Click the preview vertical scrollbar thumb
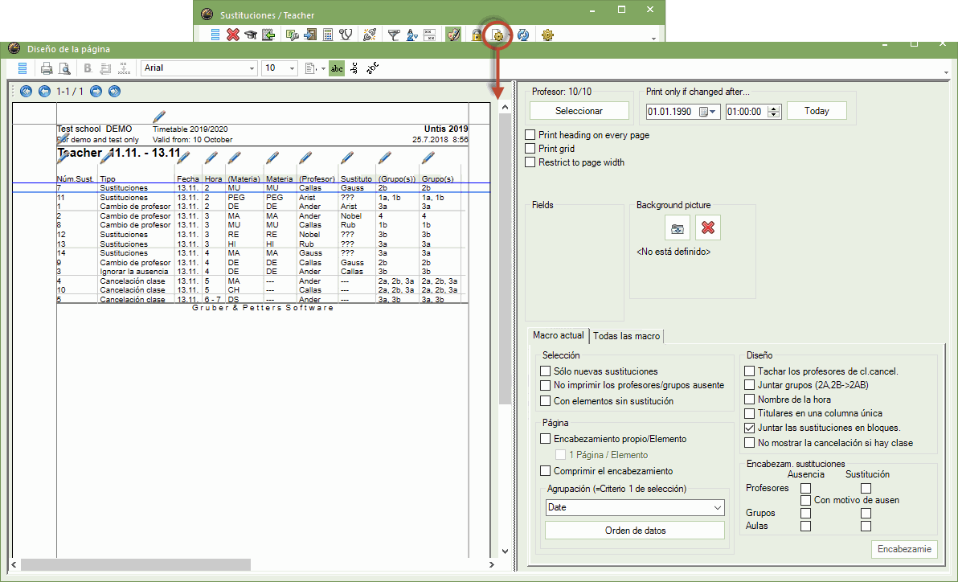This screenshot has width=958, height=582. point(505,259)
